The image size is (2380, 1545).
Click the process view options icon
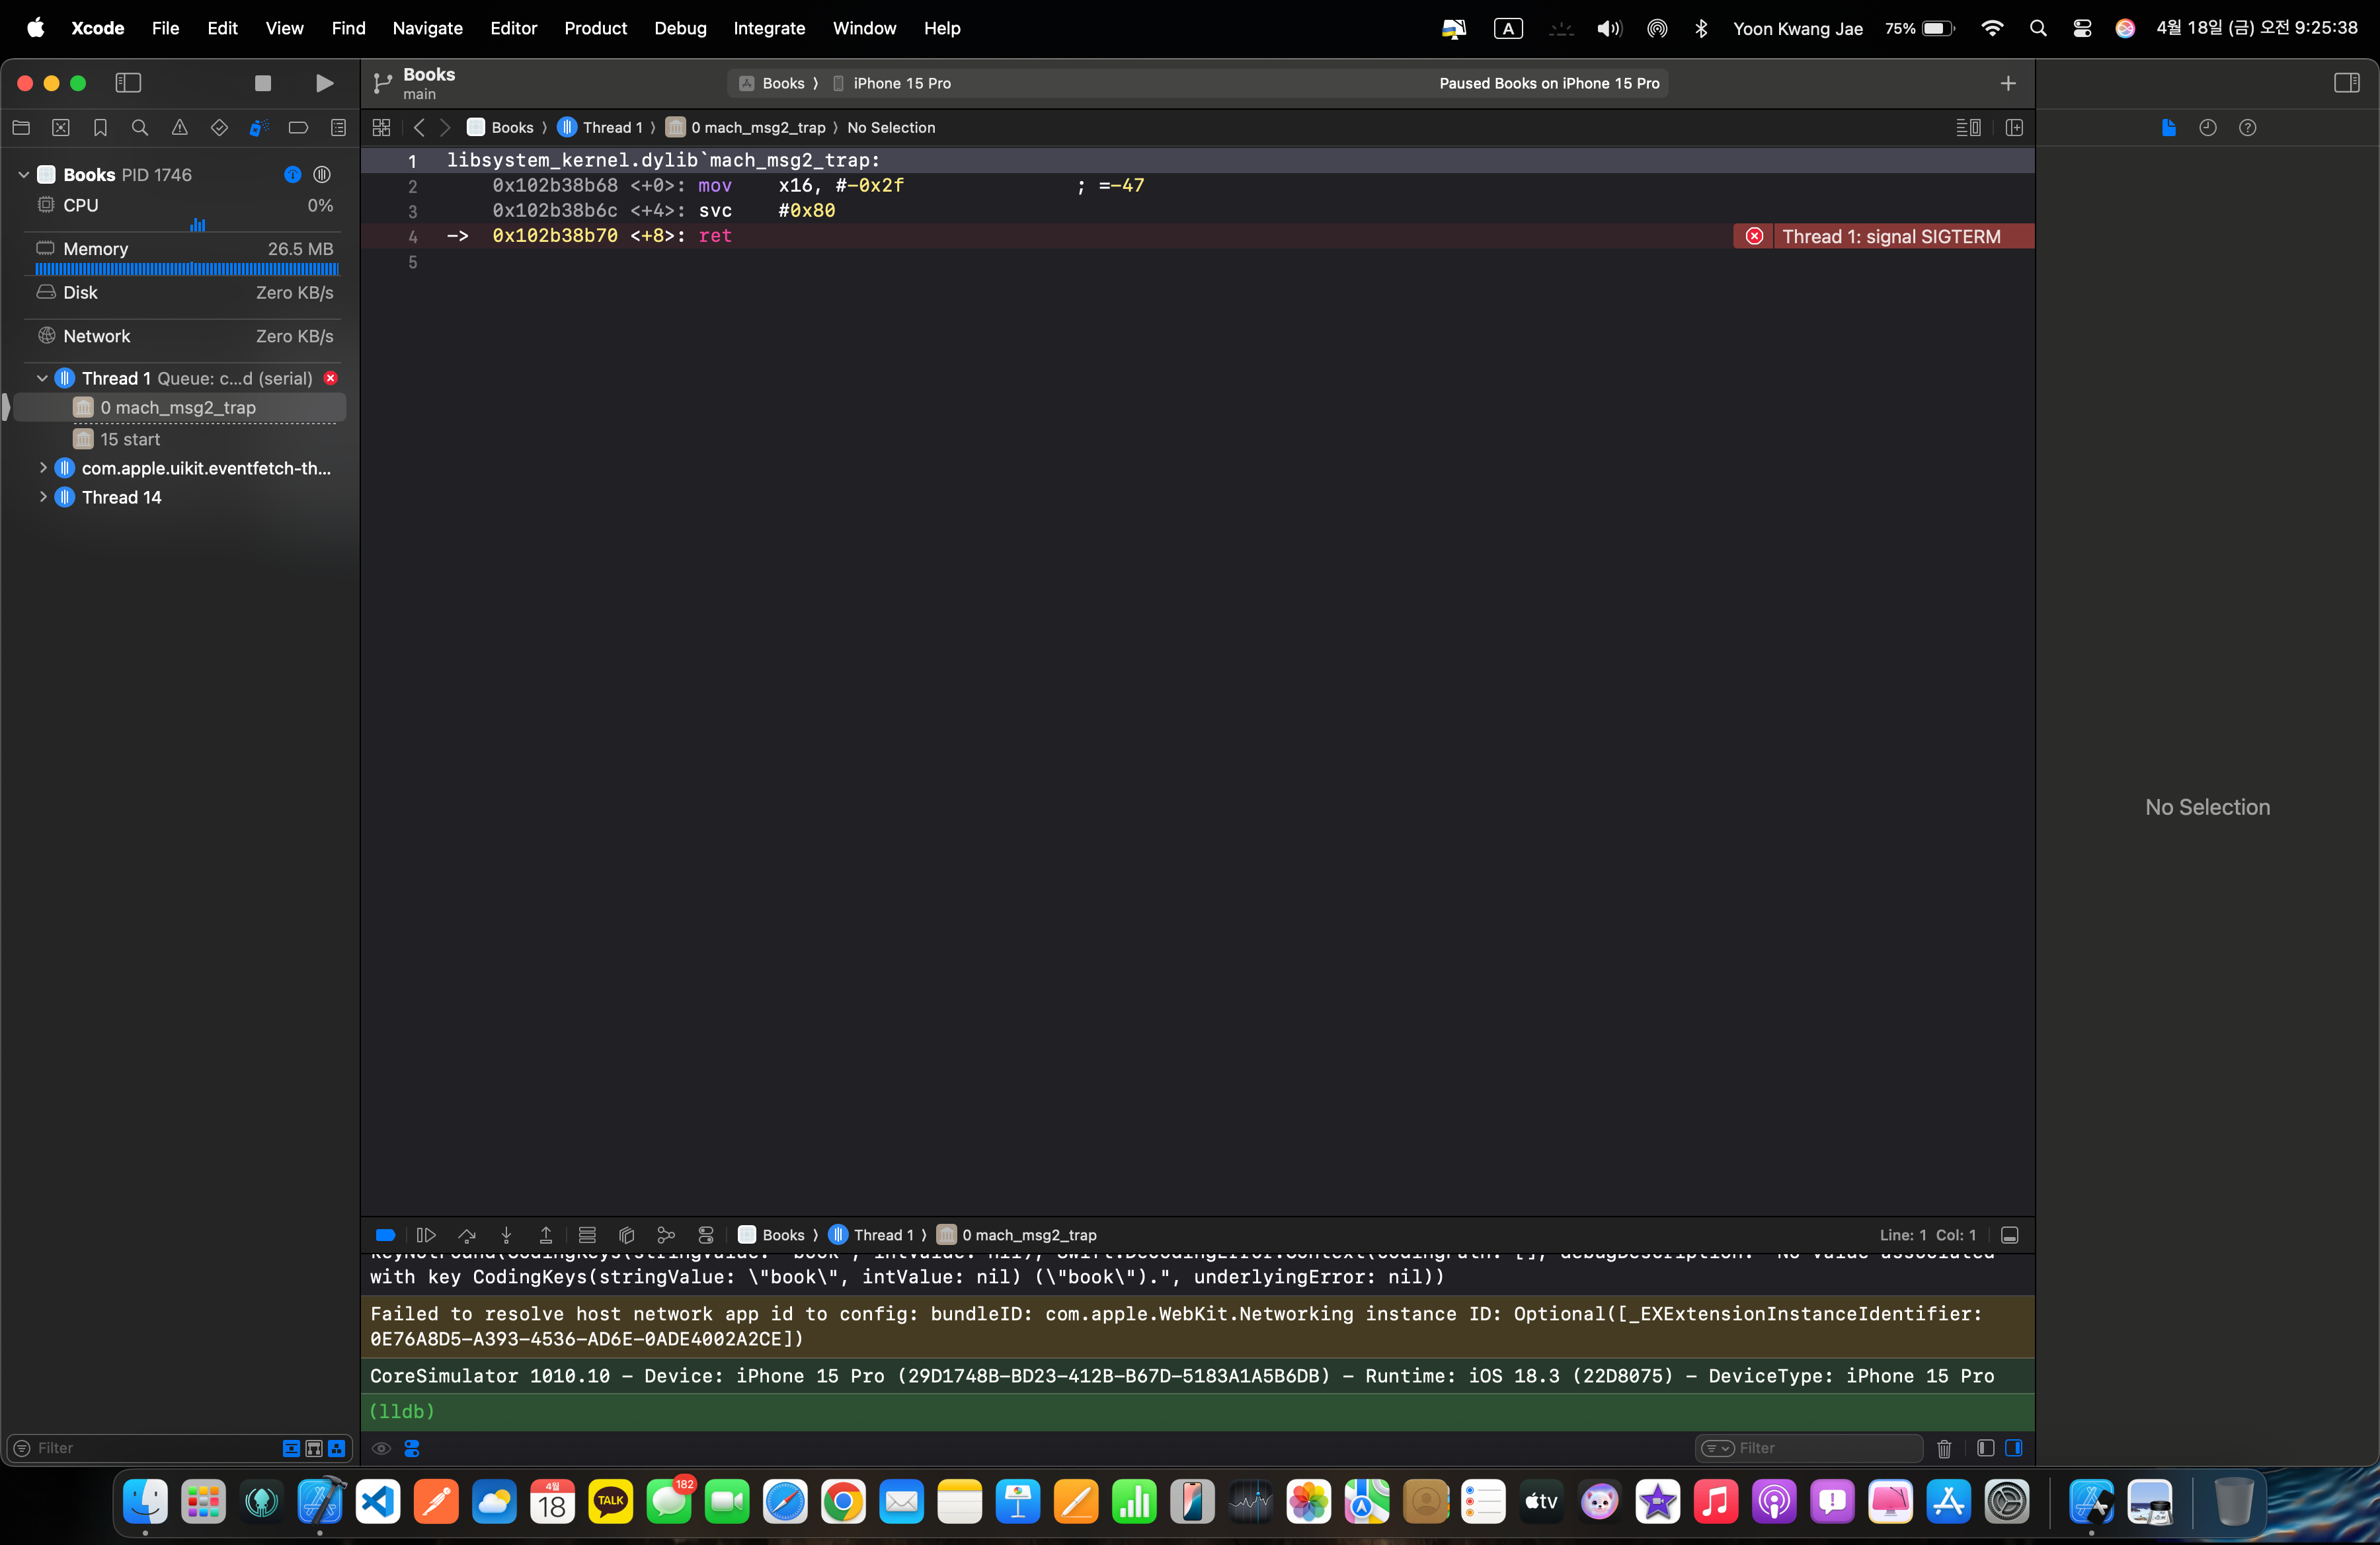pyautogui.click(x=322, y=175)
